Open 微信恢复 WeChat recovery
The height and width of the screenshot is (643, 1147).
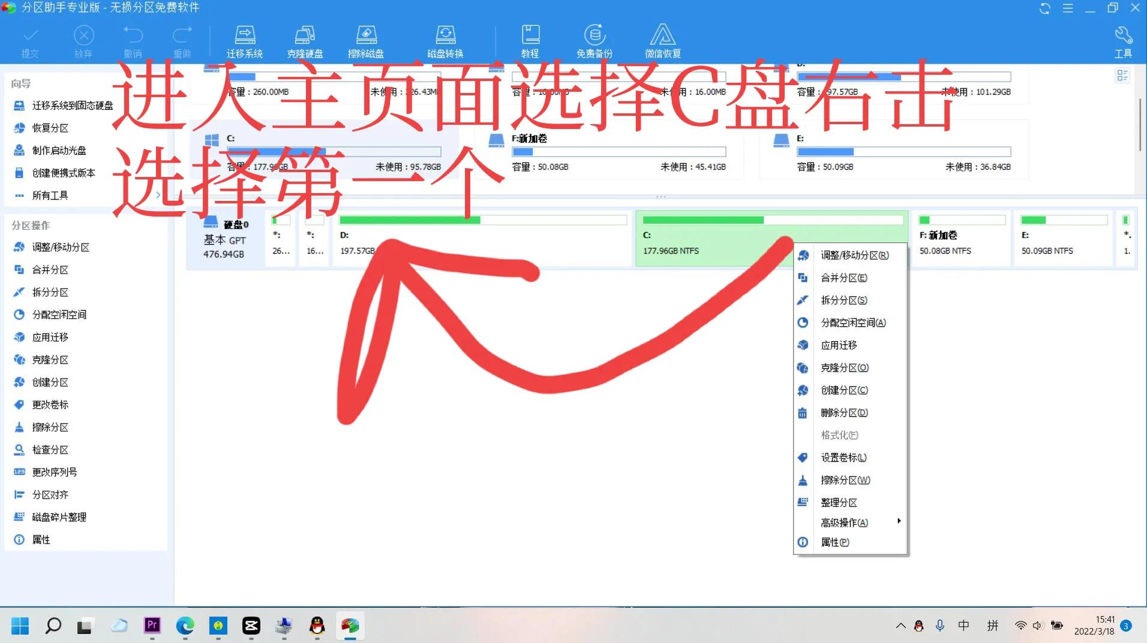pyautogui.click(x=663, y=40)
